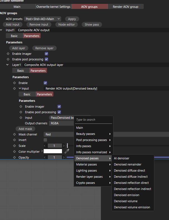Open the Pass:Denoised beauty input dropdown
Viewport: 169px width, 220px height.
click(62, 118)
